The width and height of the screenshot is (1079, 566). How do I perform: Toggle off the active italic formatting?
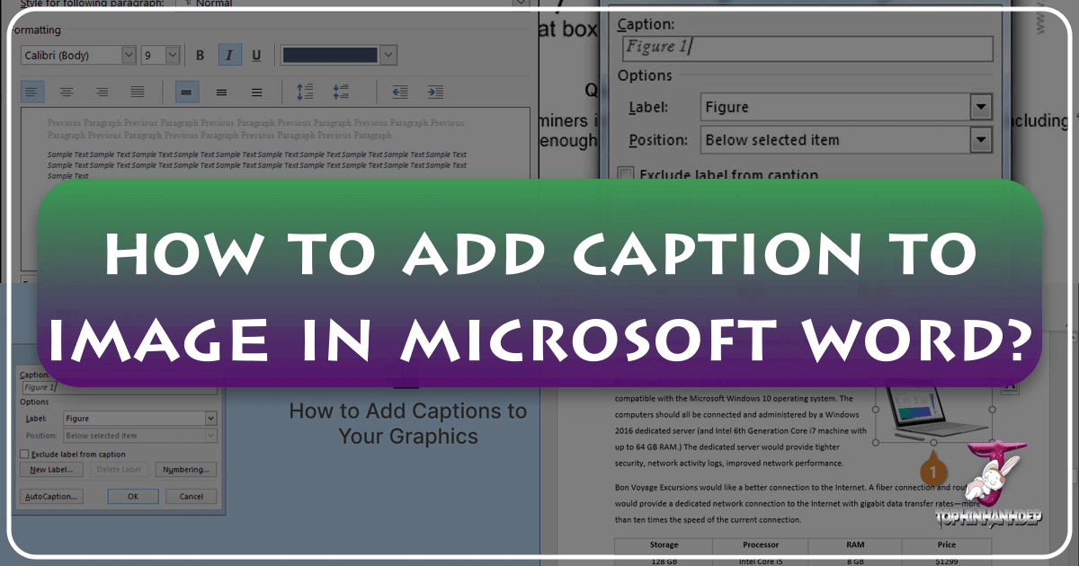tap(229, 55)
